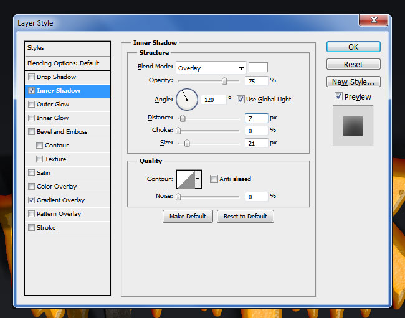
Task: Click the white shadow color swatch
Action: coord(258,67)
